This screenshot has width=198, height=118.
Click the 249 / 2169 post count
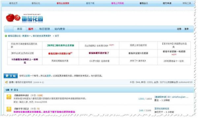tap(145, 110)
